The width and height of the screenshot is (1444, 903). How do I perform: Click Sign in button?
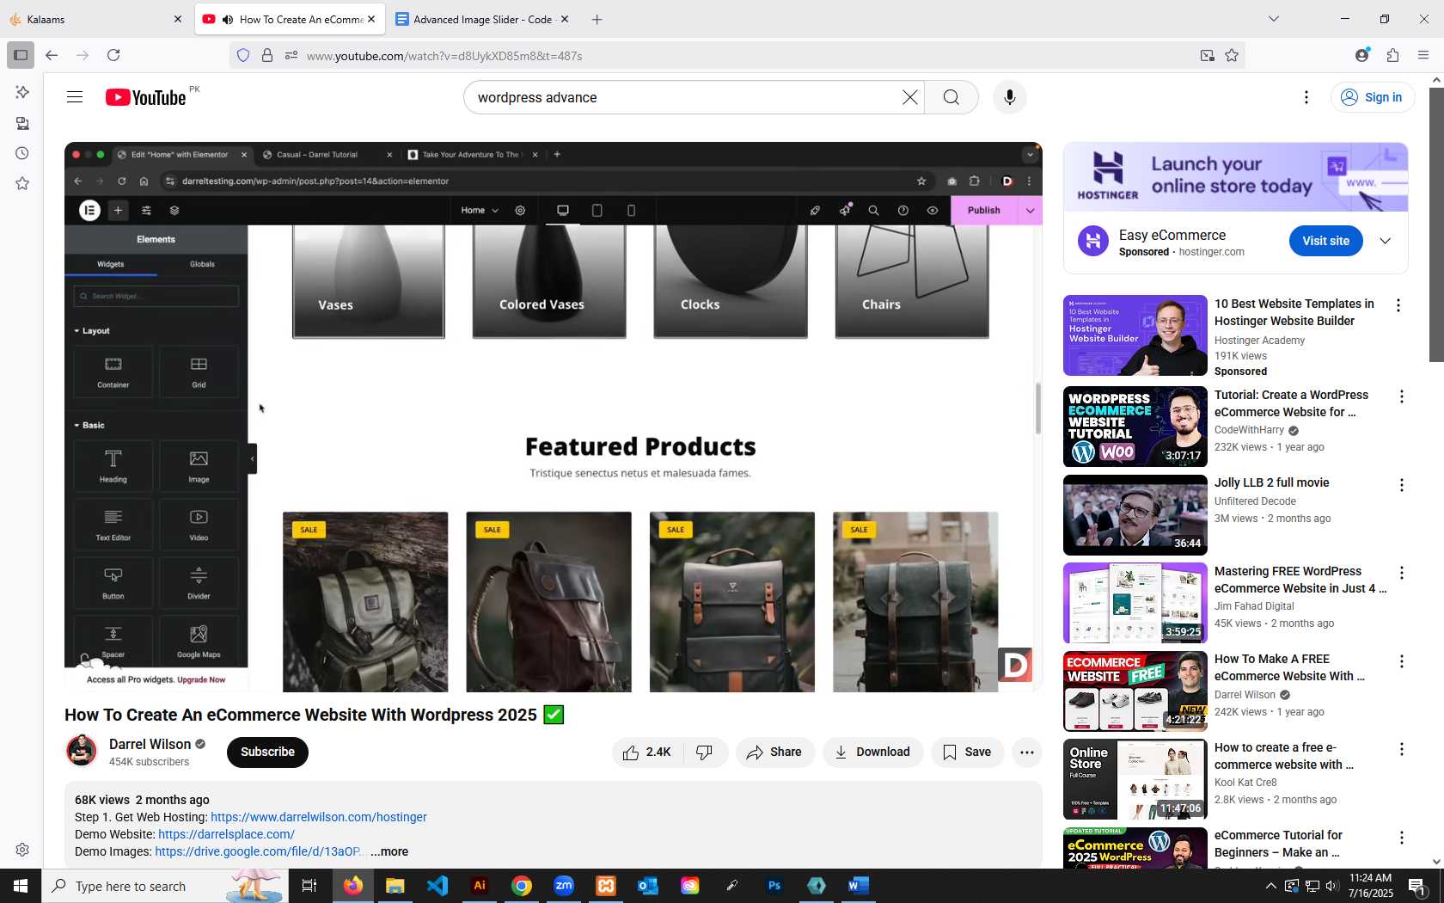tap(1373, 97)
